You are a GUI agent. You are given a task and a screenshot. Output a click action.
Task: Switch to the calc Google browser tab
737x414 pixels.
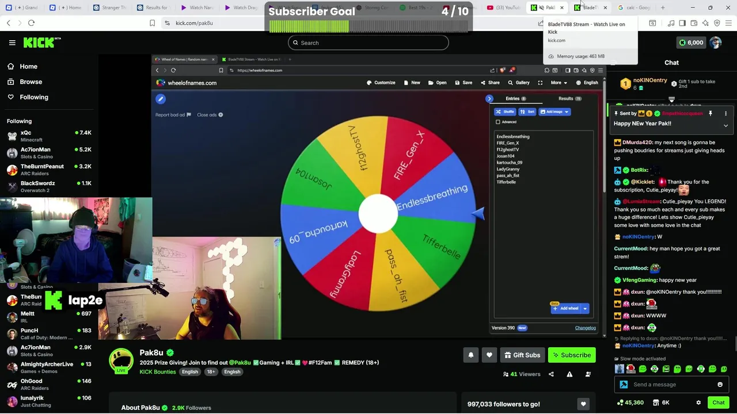tap(635, 7)
